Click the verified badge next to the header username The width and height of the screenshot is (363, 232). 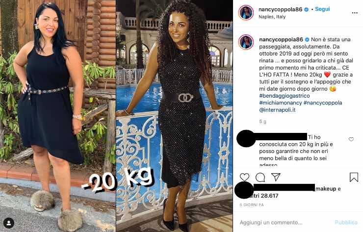coord(306,9)
